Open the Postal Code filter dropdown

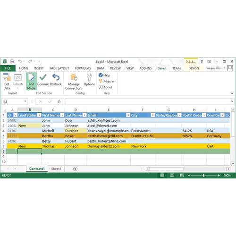204,115
